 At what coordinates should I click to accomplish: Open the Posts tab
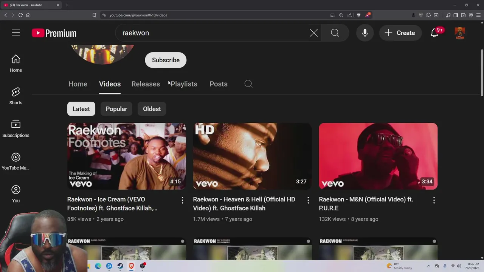(219, 84)
